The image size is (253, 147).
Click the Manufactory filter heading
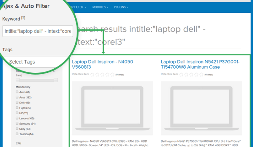pyautogui.click(x=23, y=87)
